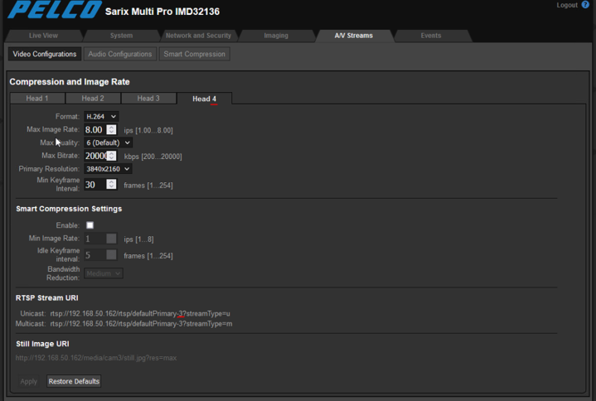Click the Max Bitrate spinner arrows

(x=111, y=156)
